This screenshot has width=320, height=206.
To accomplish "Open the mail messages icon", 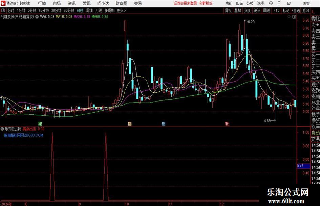I will 289,3.
